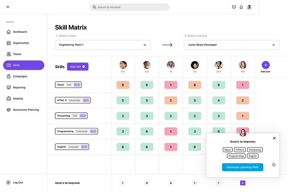Click Mia's HTML 5 score 2

pos(243,100)
